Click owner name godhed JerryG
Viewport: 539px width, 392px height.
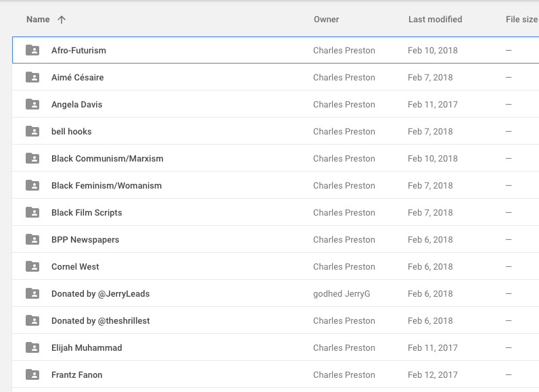342,293
